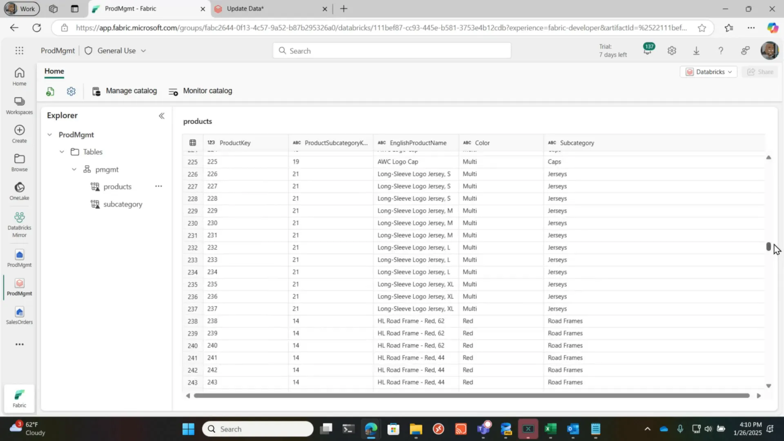Collapse the Explorer panel with the double chevron
Screen dimensions: 784x441
(161, 116)
